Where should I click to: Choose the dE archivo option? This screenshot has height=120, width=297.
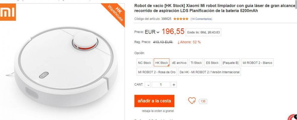179,63
